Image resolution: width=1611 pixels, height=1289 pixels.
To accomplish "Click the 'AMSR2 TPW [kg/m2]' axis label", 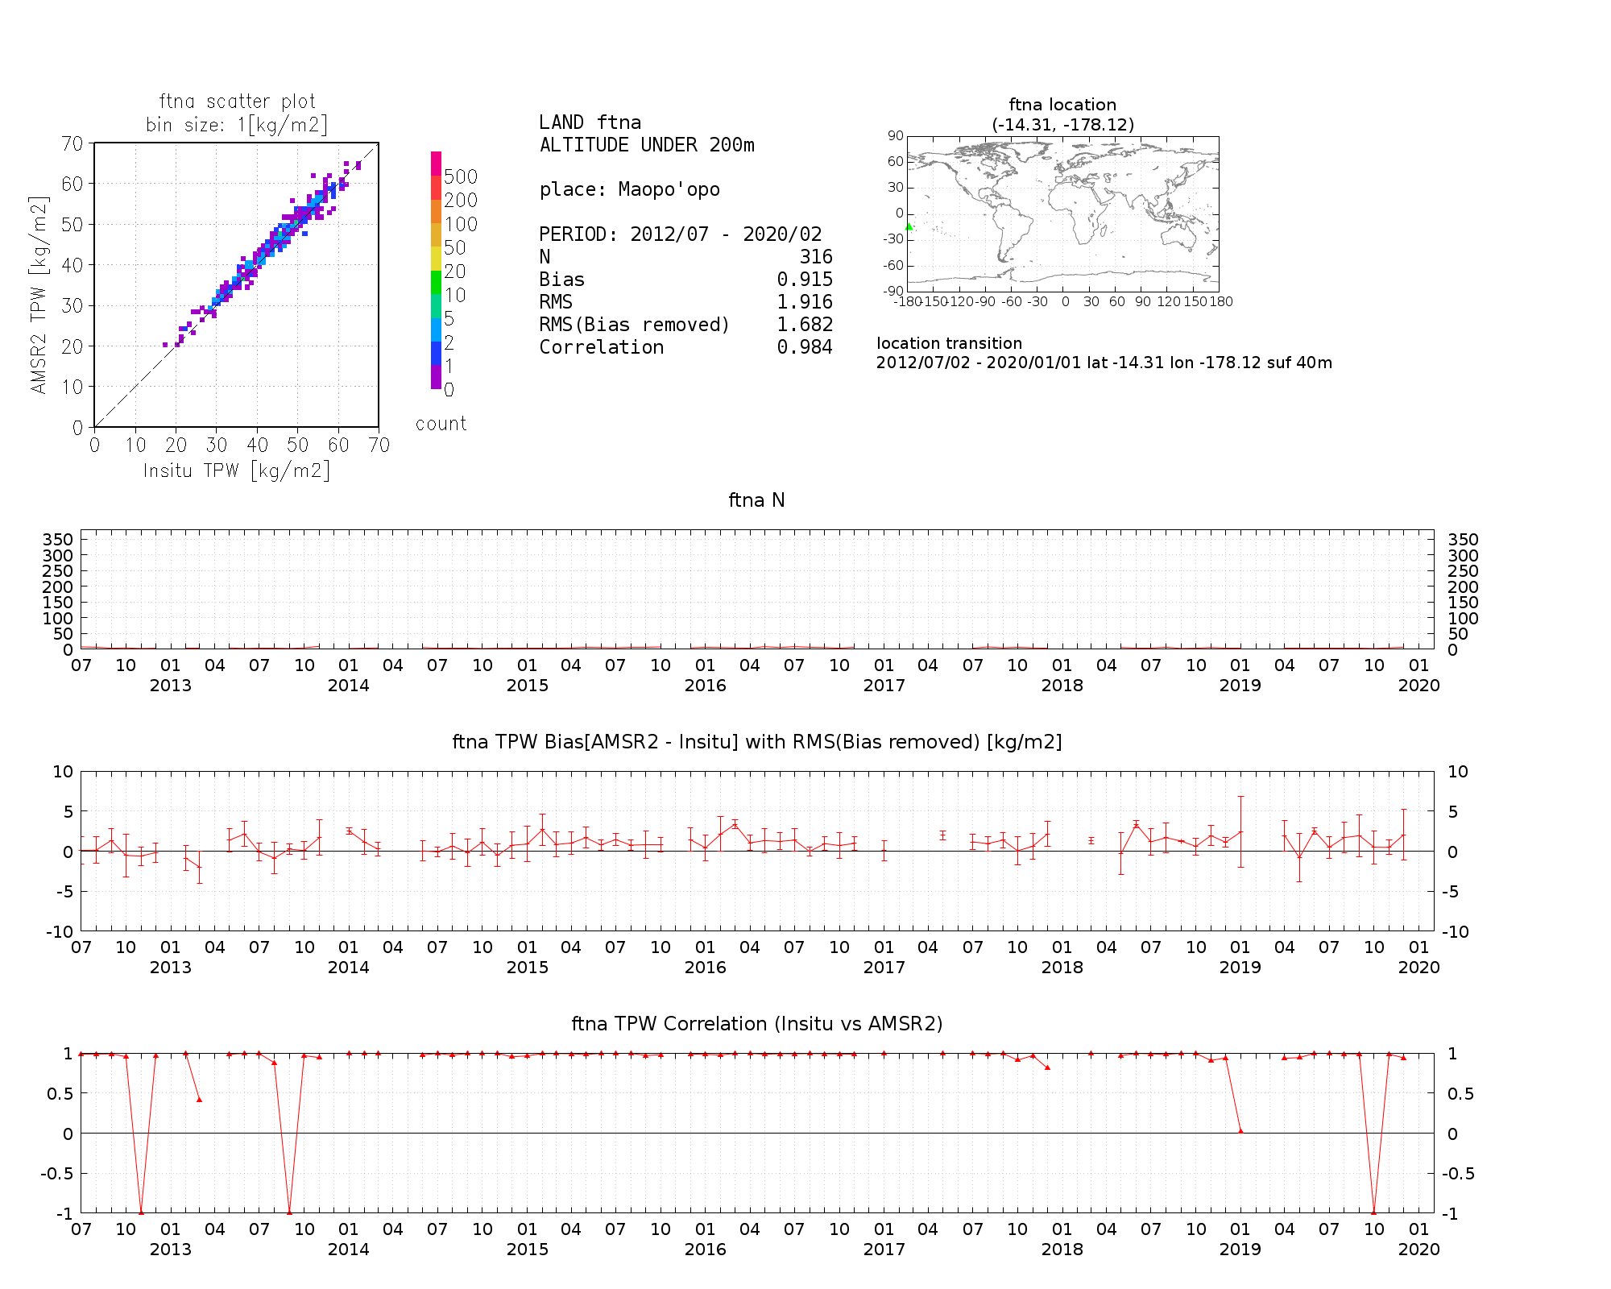I will coord(39,294).
